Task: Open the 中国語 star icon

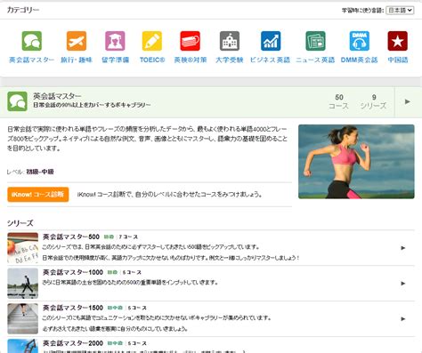Action: 398,41
